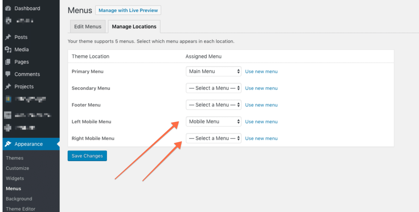419x212 pixels.
Task: Open Customize under Appearance
Action: pos(17,168)
